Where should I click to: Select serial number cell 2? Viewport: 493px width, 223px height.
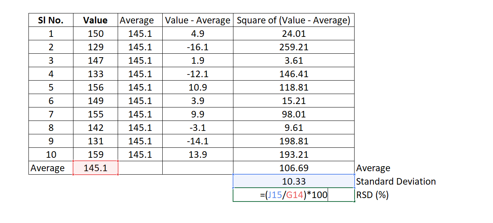pyautogui.click(x=51, y=47)
